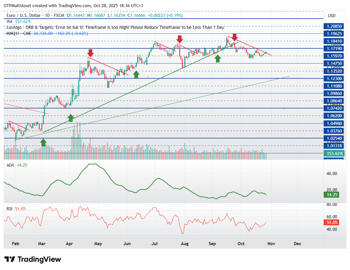The width and height of the screenshot is (350, 270).
Task: Click the 1.17190 price level label
Action: pos(334,49)
